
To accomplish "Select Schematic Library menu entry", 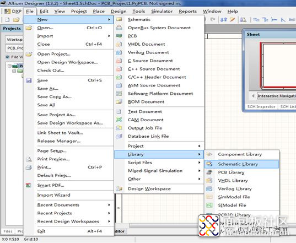I will [241, 164].
